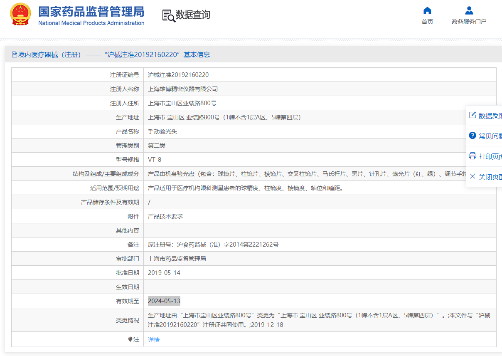Screen dimensions: 502x356
Task: Click the 型号规格 row label
Action: click(x=128, y=160)
